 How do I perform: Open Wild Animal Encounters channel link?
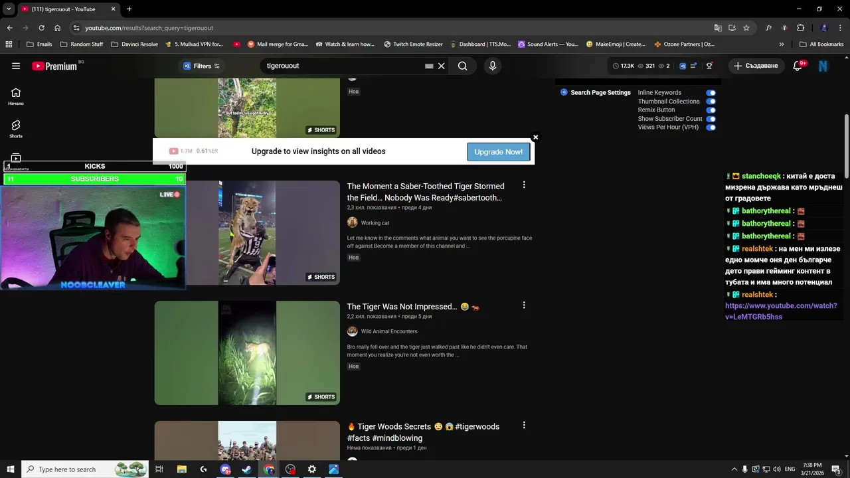pyautogui.click(x=389, y=331)
